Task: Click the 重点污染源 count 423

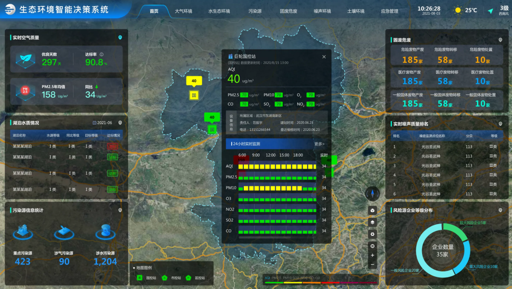Action: 23,262
